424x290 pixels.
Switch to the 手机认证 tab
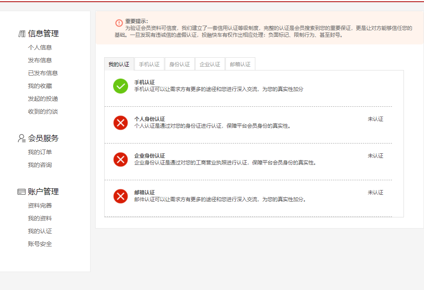point(149,63)
